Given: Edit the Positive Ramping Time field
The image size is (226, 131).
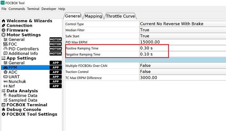Looking at the screenshot, I should 183,48.
